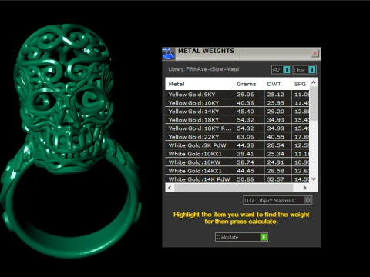
Task: Click the 40.36 grams value
Action: point(245,103)
